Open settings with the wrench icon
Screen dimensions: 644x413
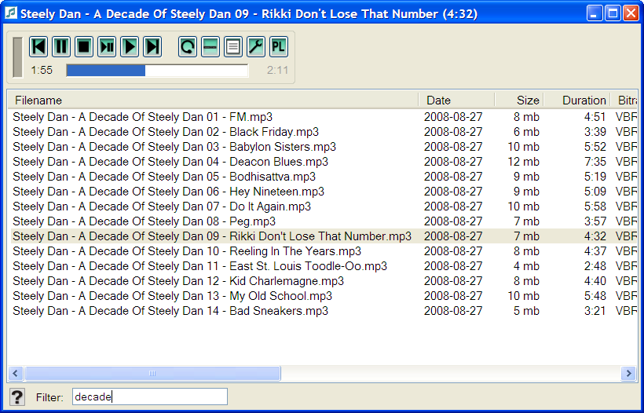pos(256,47)
